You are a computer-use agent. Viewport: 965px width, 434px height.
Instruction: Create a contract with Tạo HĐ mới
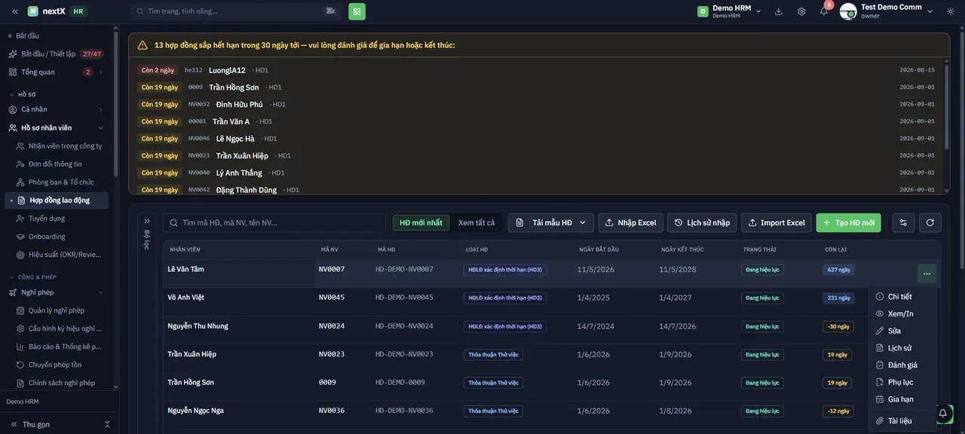[848, 222]
